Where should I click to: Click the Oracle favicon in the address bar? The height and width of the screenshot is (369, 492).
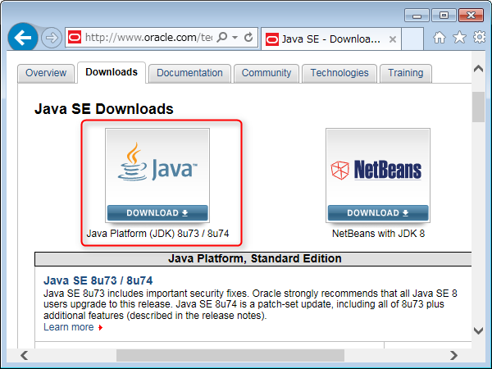[75, 38]
